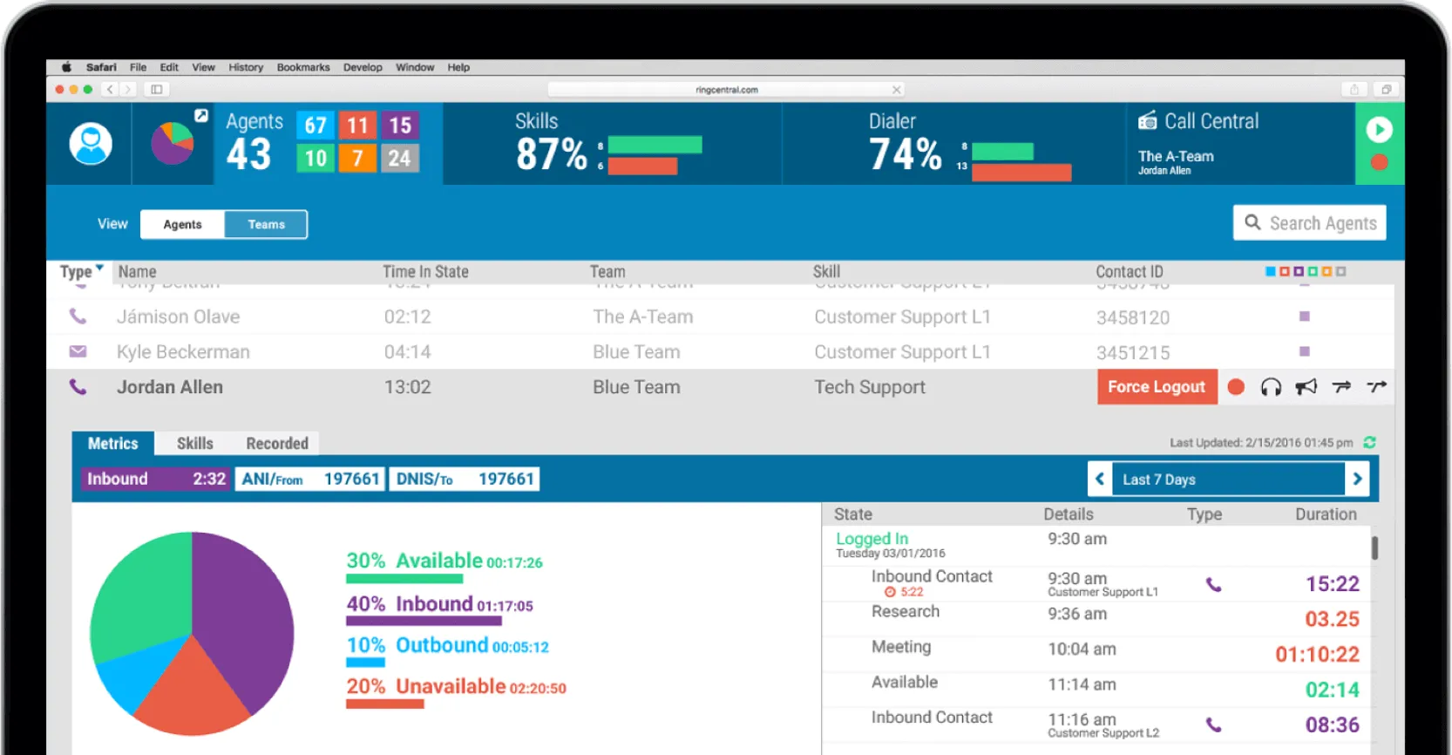Switch to the Skills tab
The image size is (1452, 755).
click(x=194, y=443)
